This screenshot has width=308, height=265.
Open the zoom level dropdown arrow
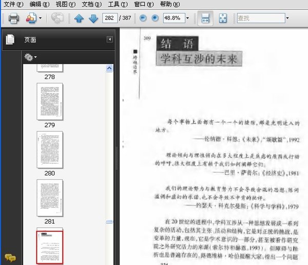coord(187,18)
